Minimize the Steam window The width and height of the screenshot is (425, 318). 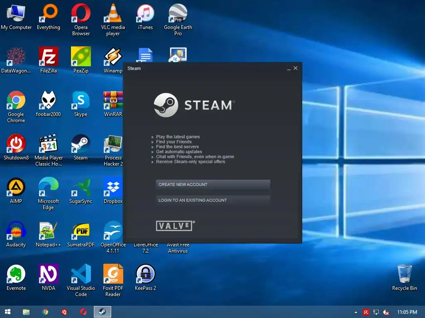click(x=289, y=69)
